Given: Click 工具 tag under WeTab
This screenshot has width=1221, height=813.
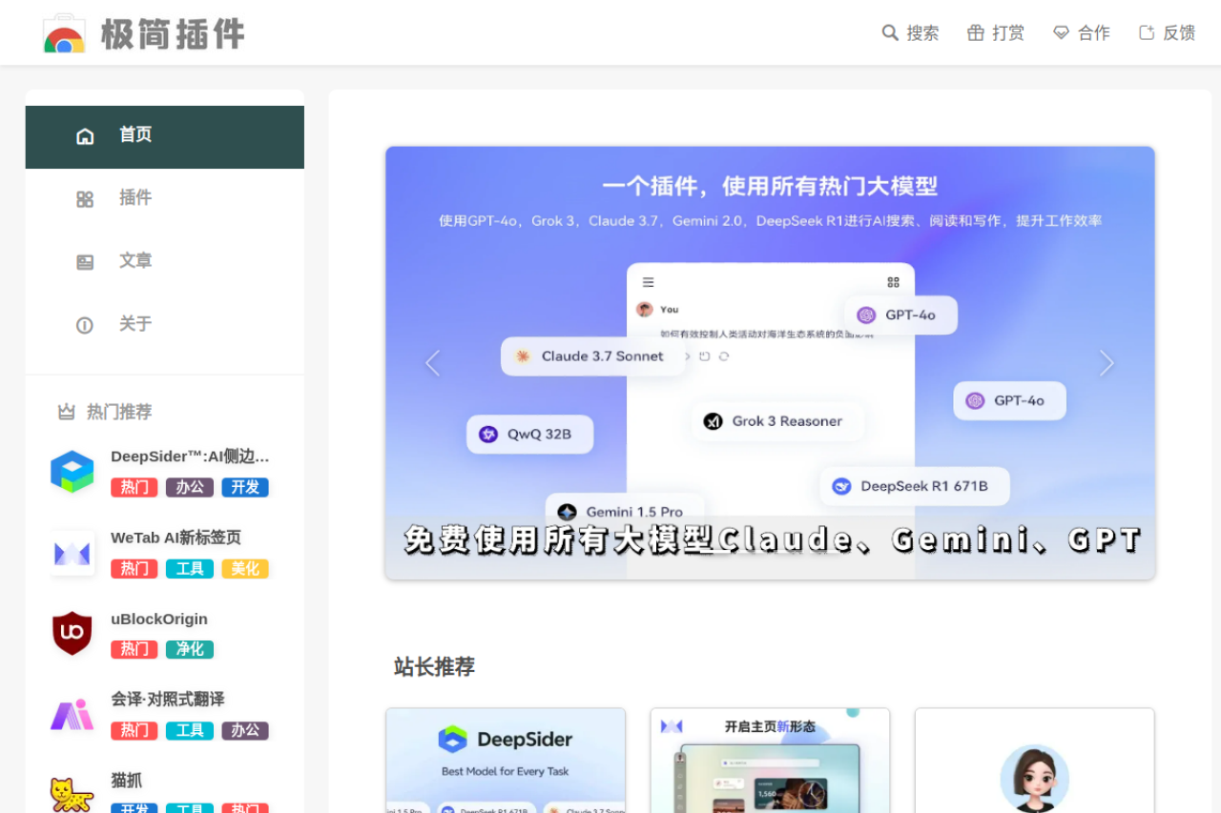Looking at the screenshot, I should coord(190,569).
